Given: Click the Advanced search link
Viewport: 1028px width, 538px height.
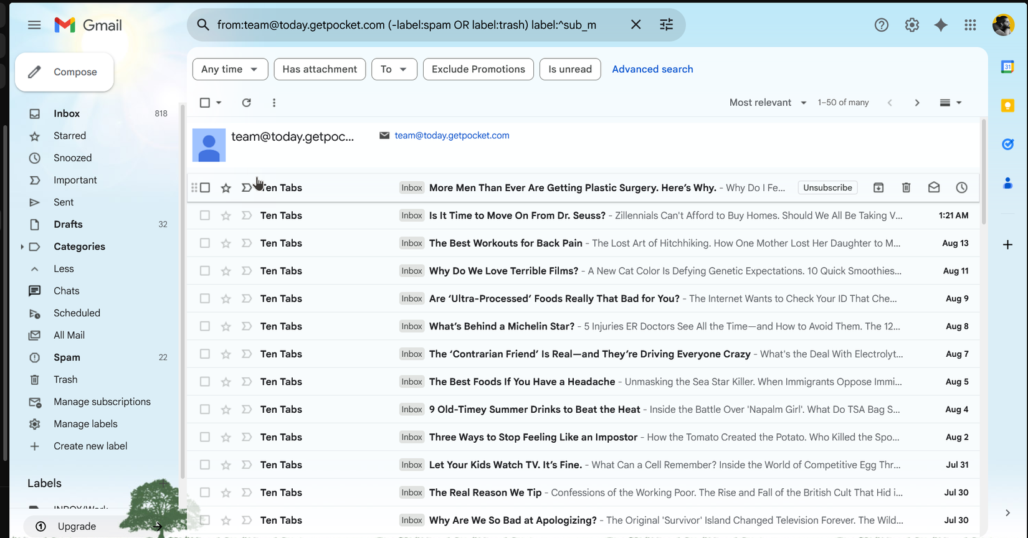Looking at the screenshot, I should tap(652, 69).
